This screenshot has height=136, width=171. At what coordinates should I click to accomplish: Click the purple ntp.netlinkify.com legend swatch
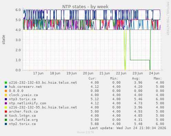click(6, 103)
